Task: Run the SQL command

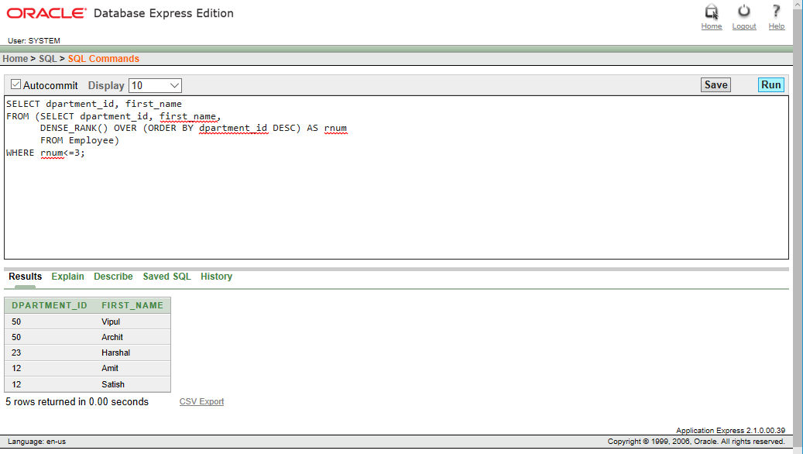Action: 770,85
